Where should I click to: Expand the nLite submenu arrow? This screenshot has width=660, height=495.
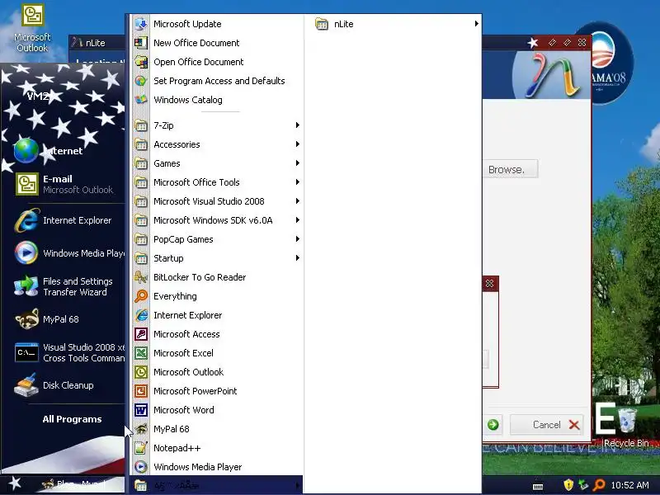tap(476, 24)
